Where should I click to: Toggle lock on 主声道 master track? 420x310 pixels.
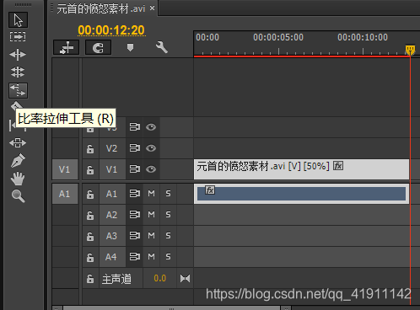tap(90, 279)
